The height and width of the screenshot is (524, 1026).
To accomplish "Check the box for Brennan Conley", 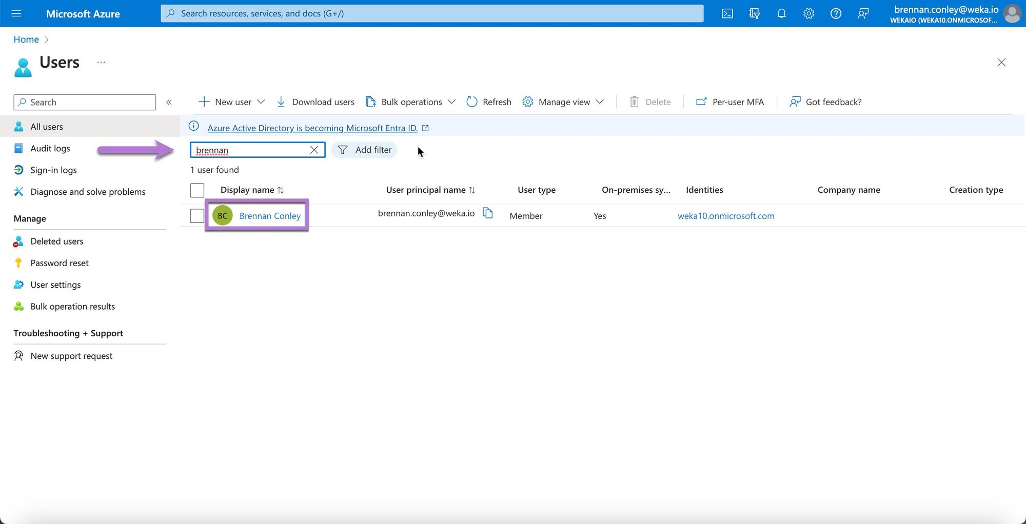I will pos(197,216).
